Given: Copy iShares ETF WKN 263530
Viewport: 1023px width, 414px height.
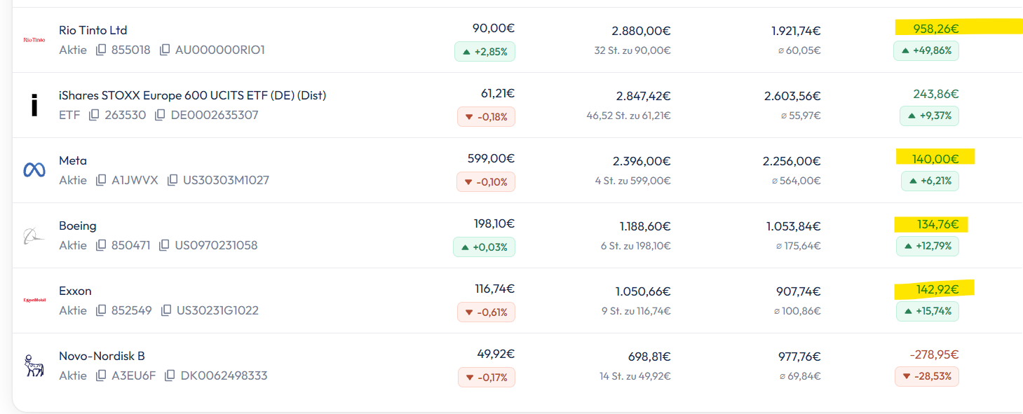Looking at the screenshot, I should pos(94,115).
